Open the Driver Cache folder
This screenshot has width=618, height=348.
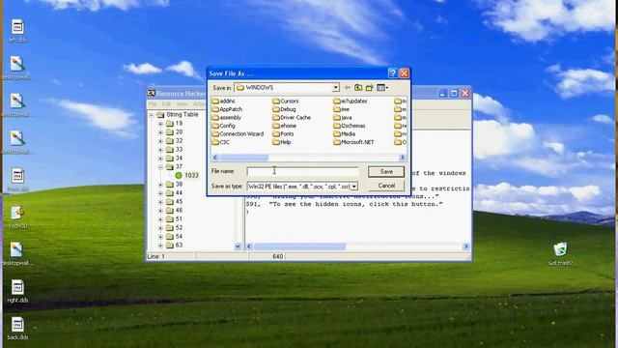[292, 118]
